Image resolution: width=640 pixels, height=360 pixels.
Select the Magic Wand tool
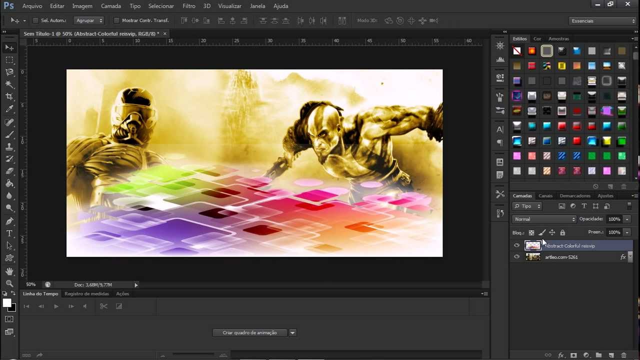pyautogui.click(x=9, y=84)
